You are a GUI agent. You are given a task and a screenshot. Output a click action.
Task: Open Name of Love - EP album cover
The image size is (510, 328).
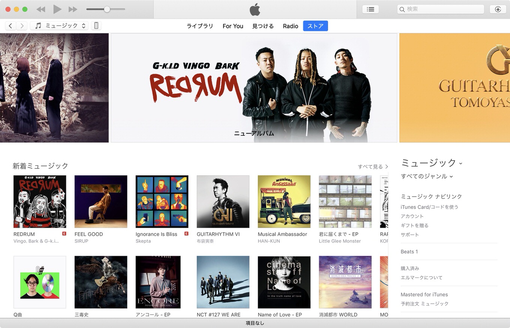click(x=284, y=282)
